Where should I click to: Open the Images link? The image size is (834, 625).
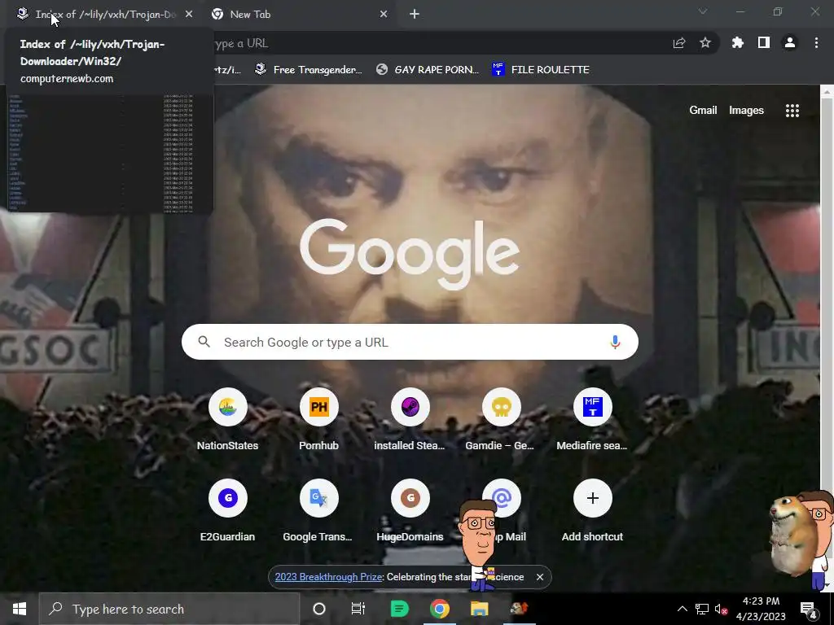click(x=746, y=111)
